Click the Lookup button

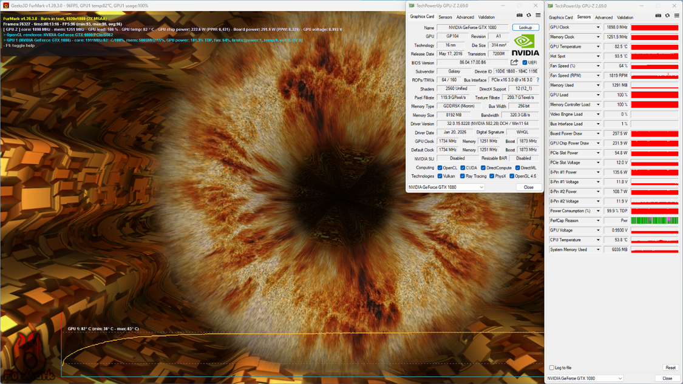point(525,27)
